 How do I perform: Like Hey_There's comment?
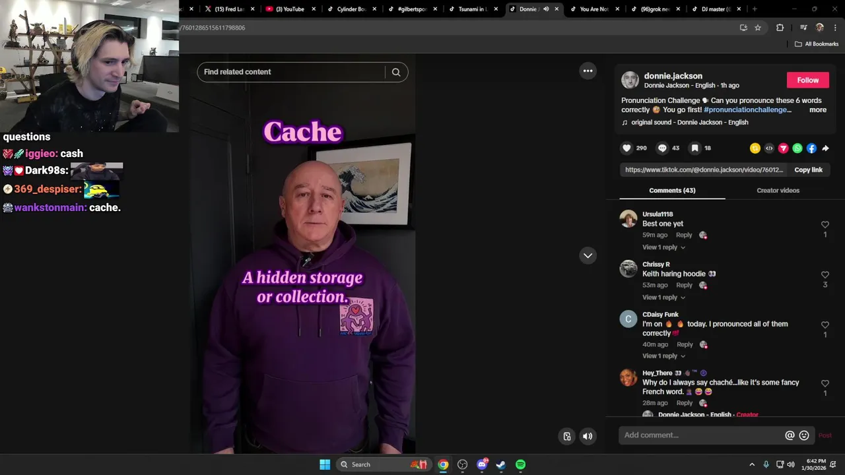(825, 383)
